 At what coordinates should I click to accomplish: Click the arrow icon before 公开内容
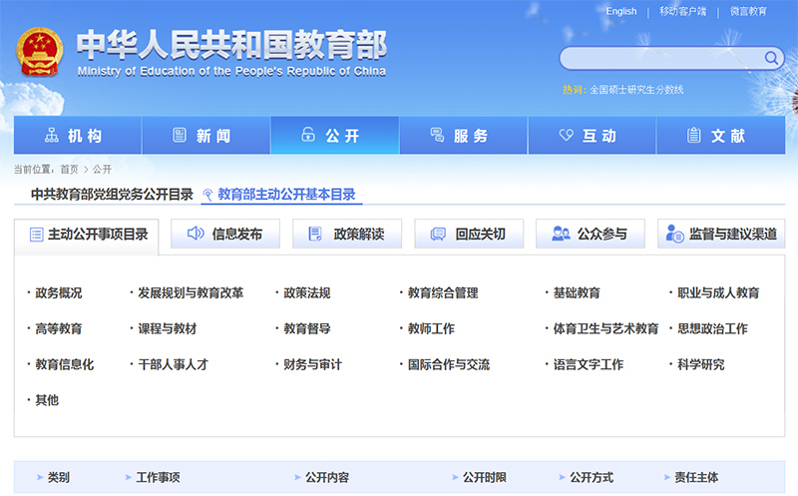click(x=297, y=477)
